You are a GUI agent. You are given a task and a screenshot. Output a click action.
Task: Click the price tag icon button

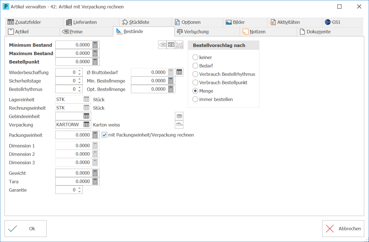[x=163, y=45]
